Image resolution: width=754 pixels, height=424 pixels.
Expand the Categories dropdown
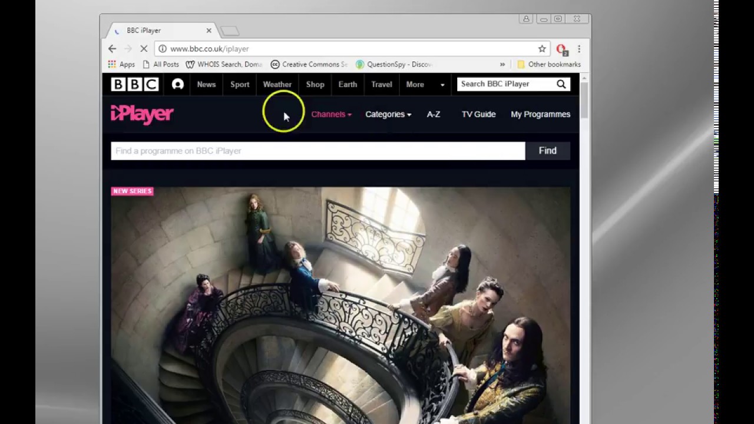(388, 114)
